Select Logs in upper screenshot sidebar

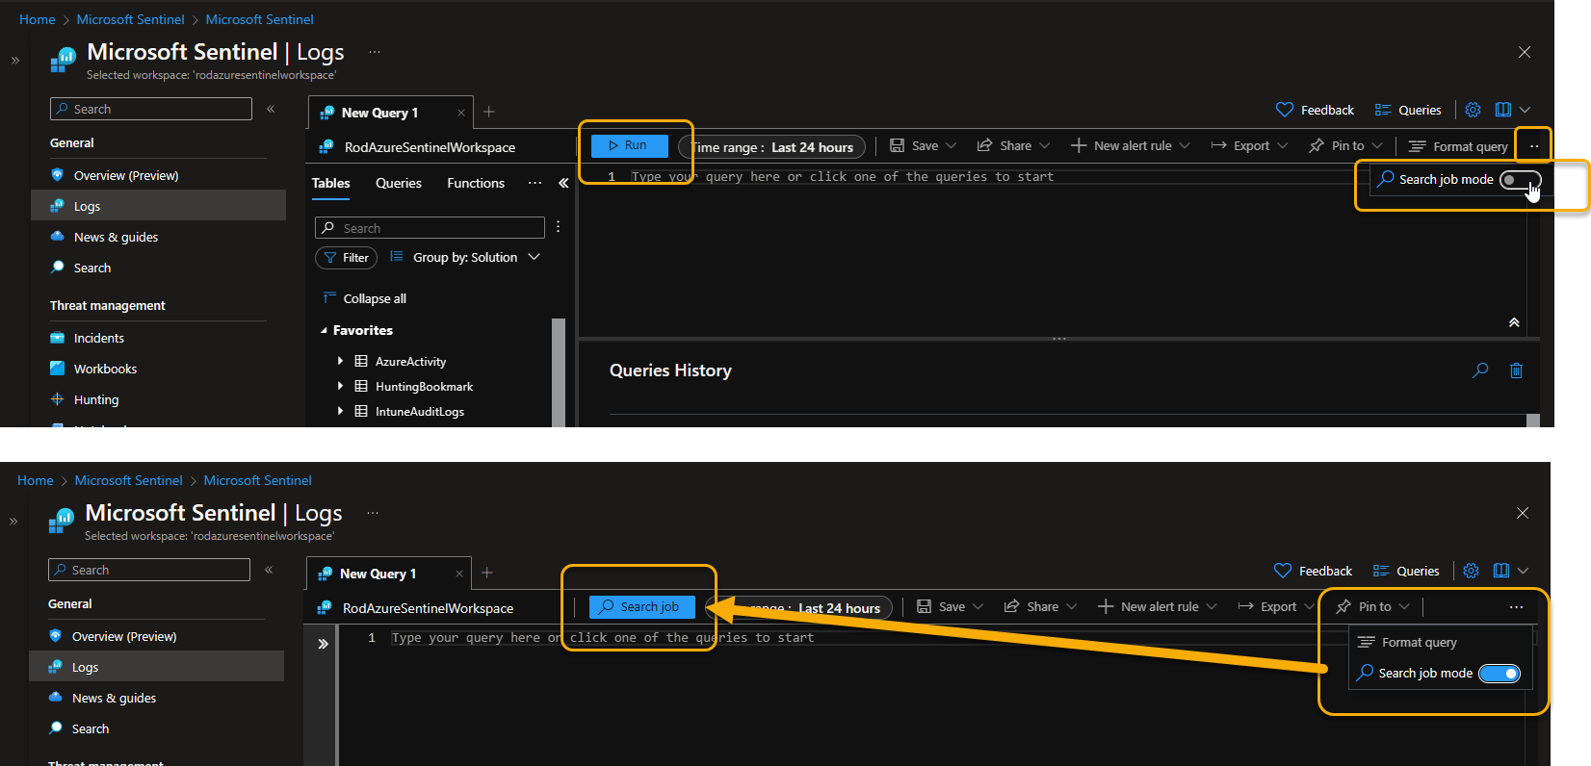point(159,206)
